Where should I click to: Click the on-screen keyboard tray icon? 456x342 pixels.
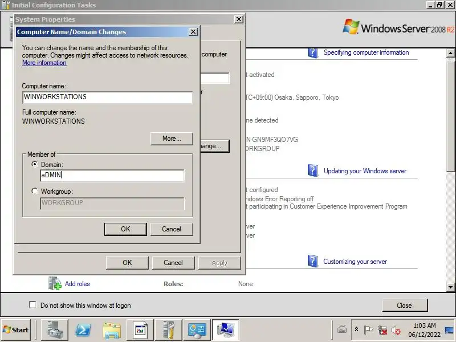[341, 330]
